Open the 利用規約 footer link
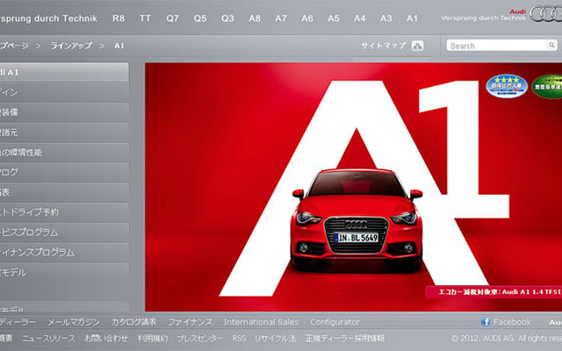The height and width of the screenshot is (351, 562). click(153, 338)
